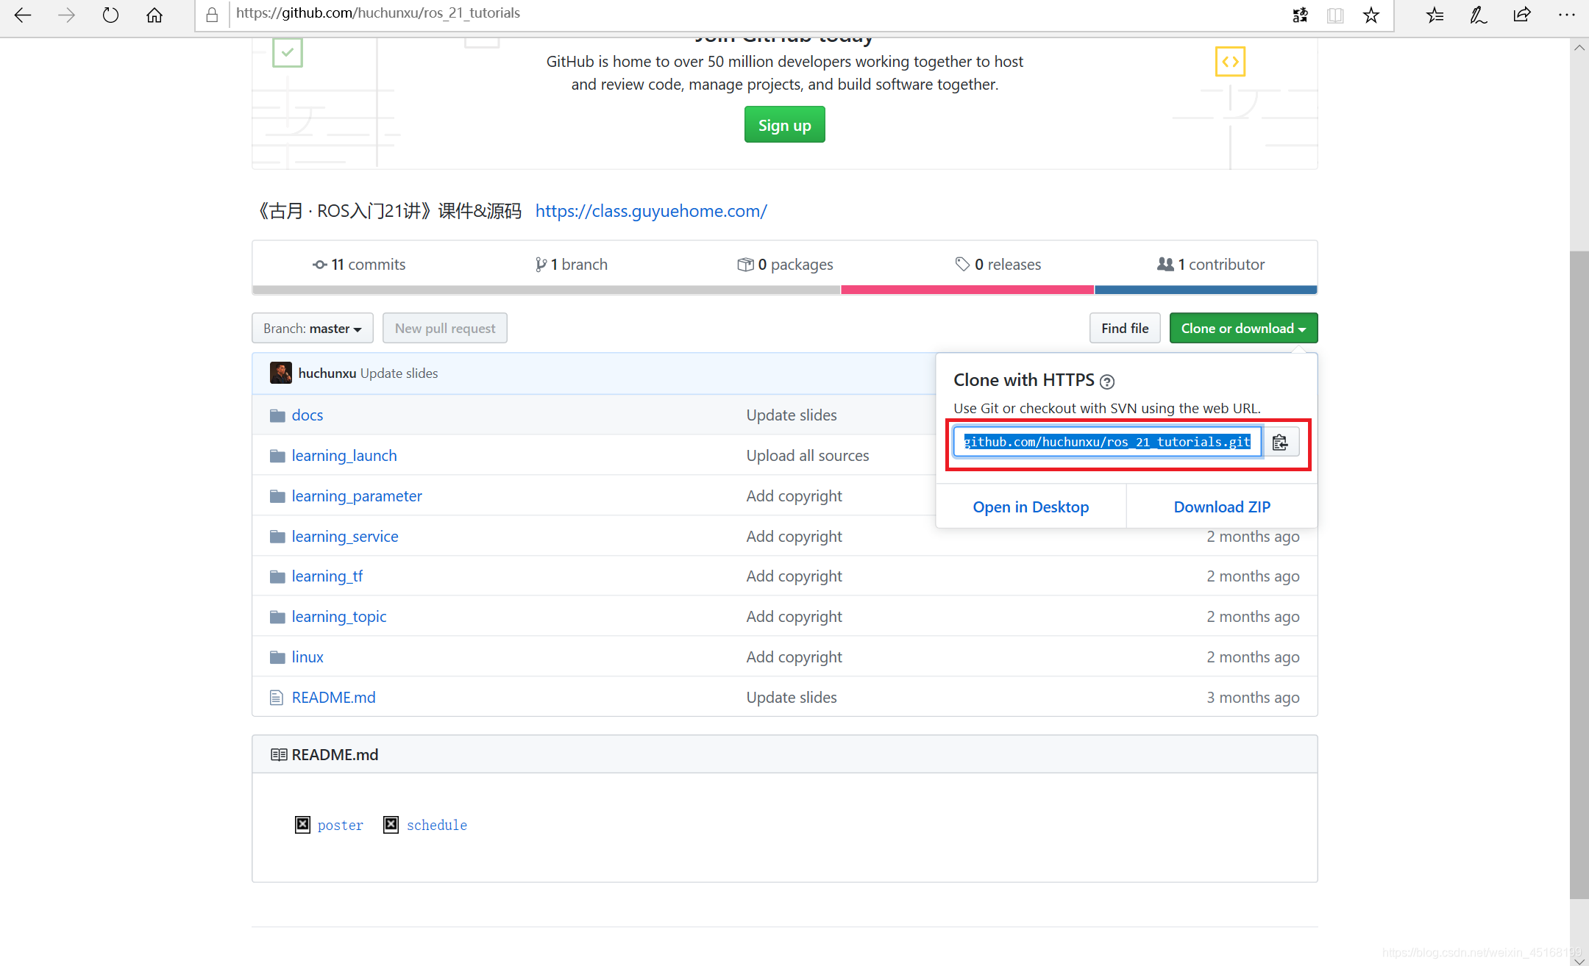
Task: Click Open in Desktop
Action: click(1031, 507)
